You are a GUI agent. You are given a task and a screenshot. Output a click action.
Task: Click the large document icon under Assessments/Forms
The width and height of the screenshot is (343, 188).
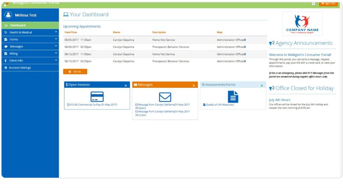233,97
